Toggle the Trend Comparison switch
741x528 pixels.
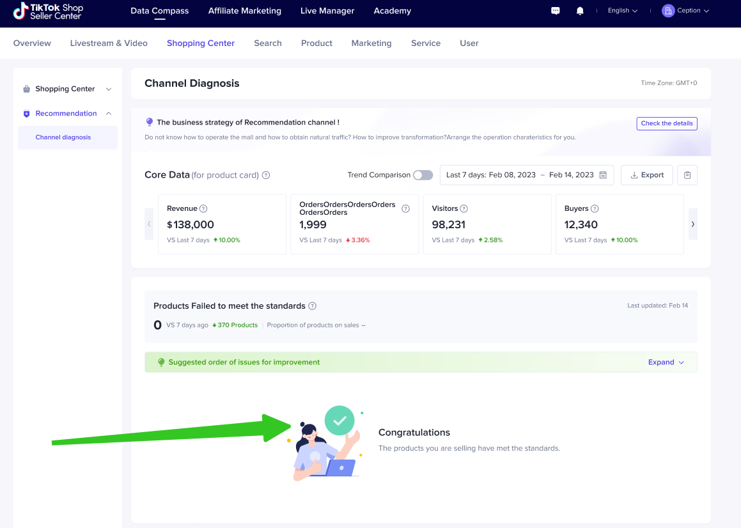pyautogui.click(x=423, y=175)
